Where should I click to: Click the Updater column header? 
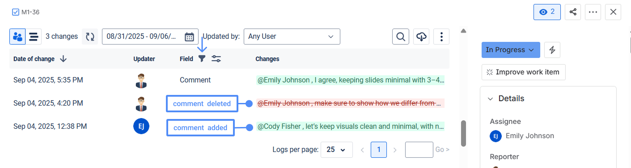tap(144, 59)
